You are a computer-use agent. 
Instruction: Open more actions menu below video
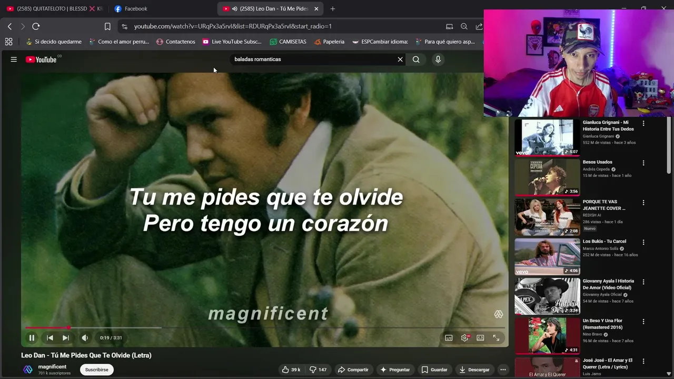coord(503,370)
